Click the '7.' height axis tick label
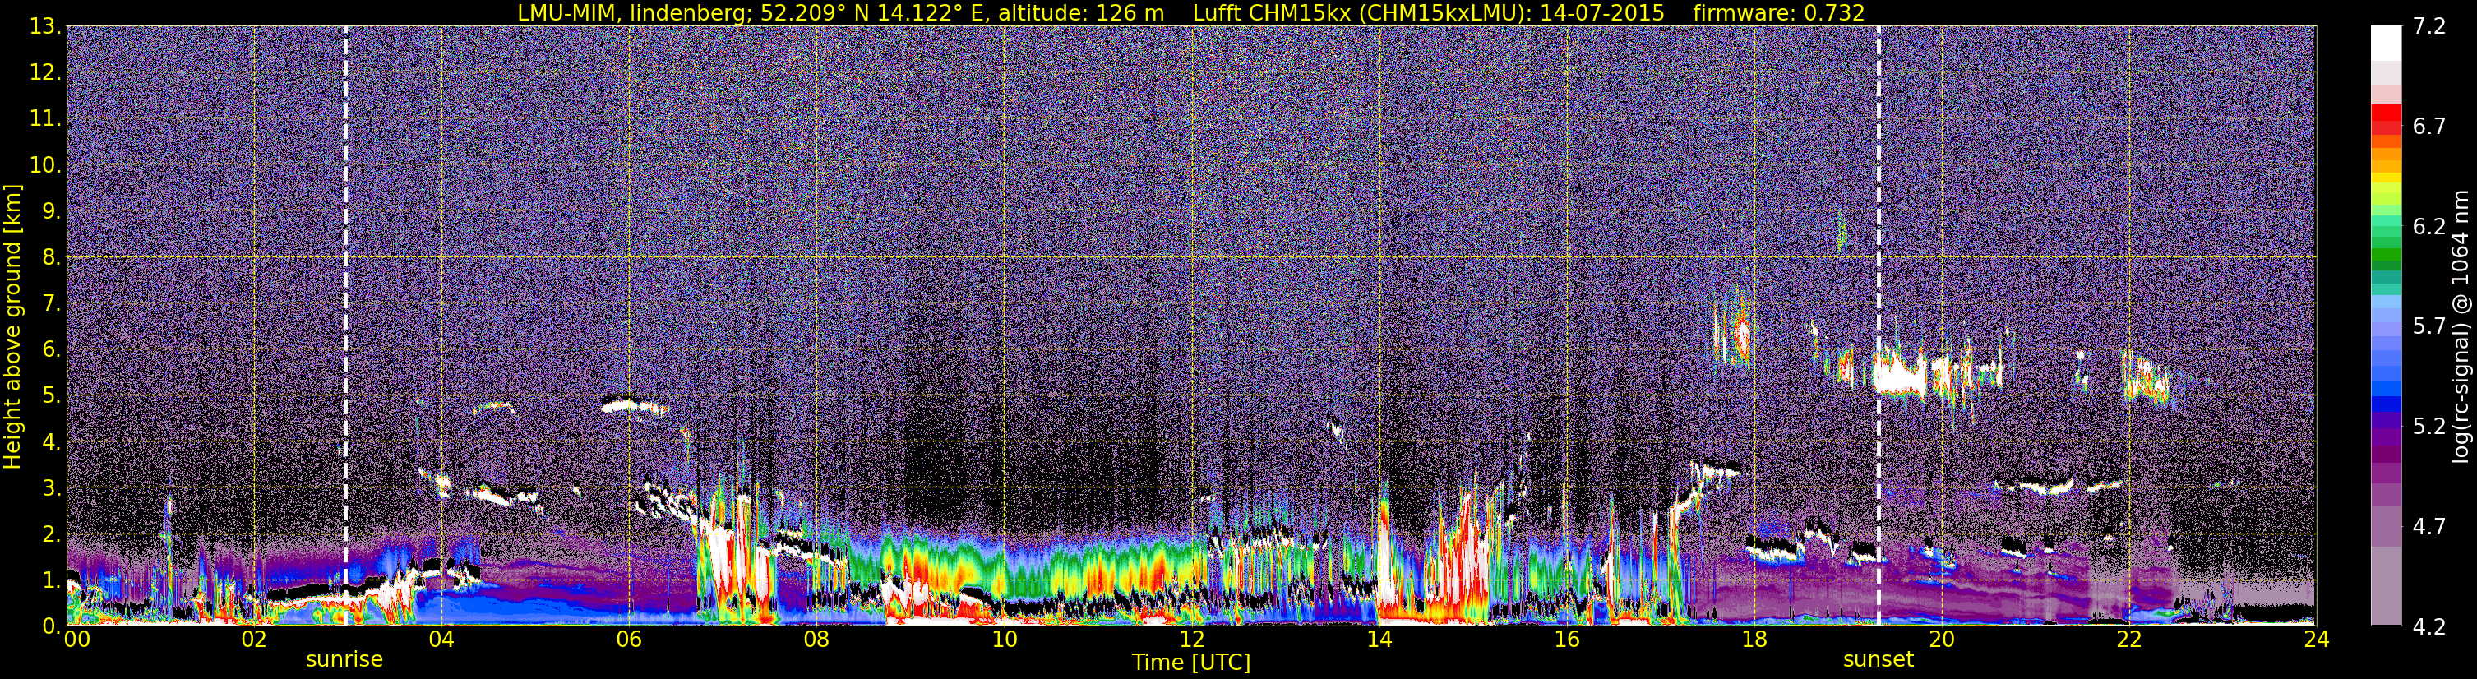The image size is (2477, 679). click(x=51, y=304)
